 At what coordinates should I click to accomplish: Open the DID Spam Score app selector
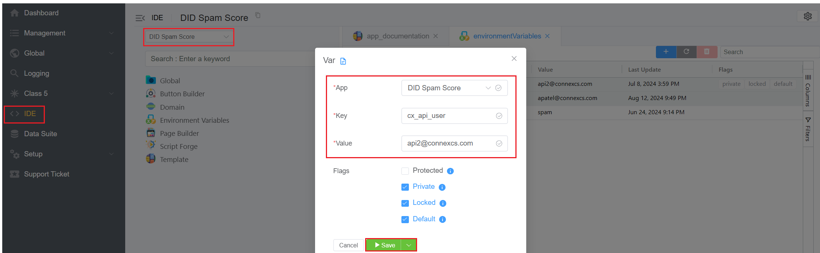[x=188, y=37]
